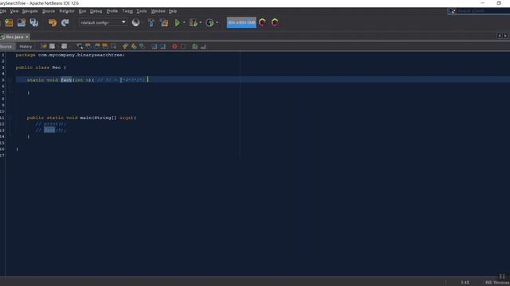Open the Debug menu
Image resolution: width=510 pixels, height=286 pixels.
tap(96, 11)
